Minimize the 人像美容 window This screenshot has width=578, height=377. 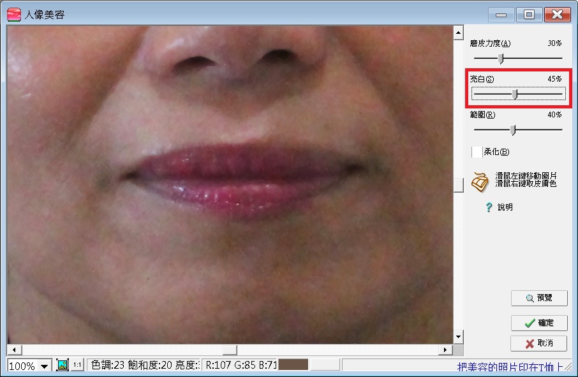coord(501,15)
